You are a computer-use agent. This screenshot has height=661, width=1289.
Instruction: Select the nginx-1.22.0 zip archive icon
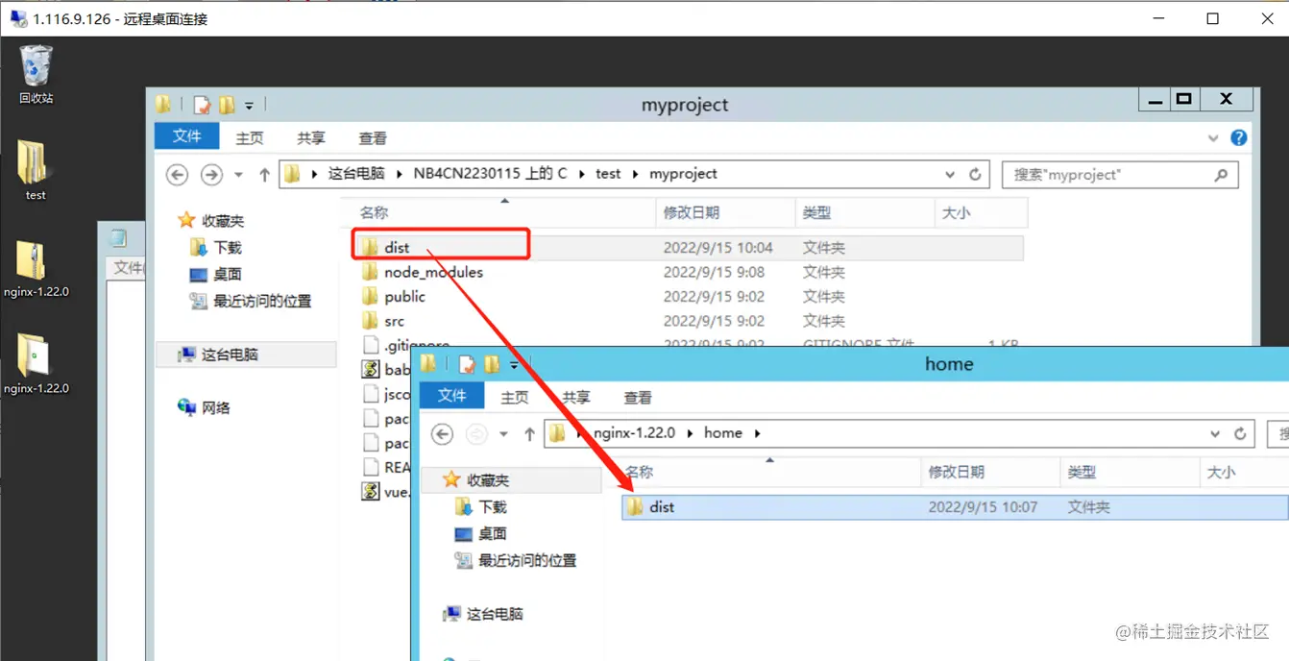[35, 268]
